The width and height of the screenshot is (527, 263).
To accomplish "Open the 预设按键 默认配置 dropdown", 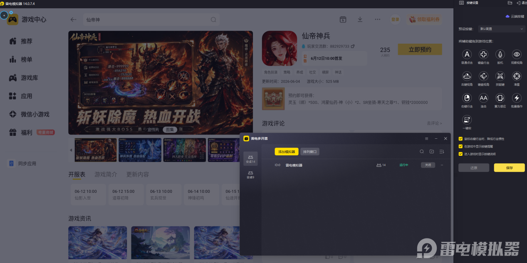I will tap(502, 29).
